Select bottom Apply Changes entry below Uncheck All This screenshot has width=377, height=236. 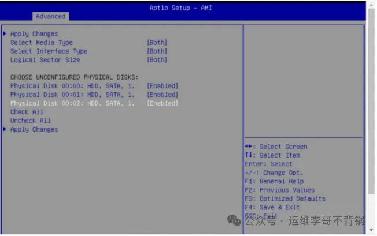click(x=34, y=129)
